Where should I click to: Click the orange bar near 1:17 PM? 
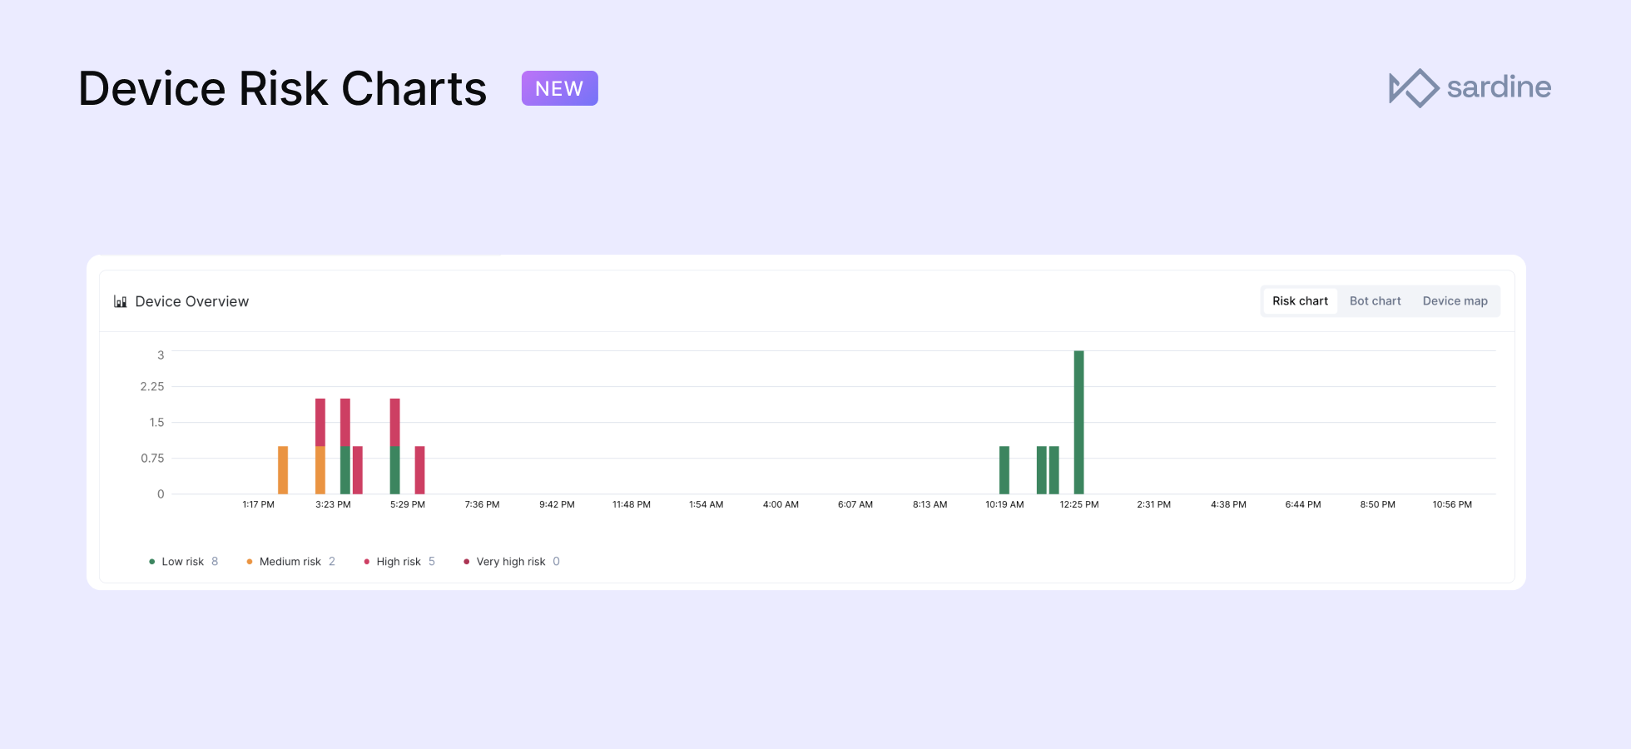283,470
